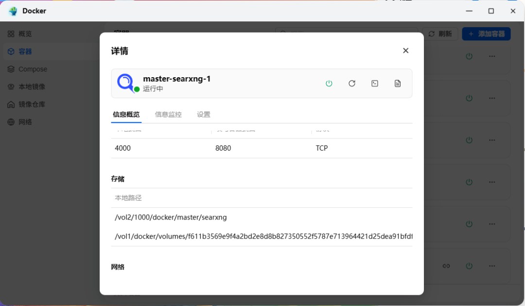The image size is (525, 306).
Task: Click the master-searxng-1 container logo
Action: pos(126,83)
